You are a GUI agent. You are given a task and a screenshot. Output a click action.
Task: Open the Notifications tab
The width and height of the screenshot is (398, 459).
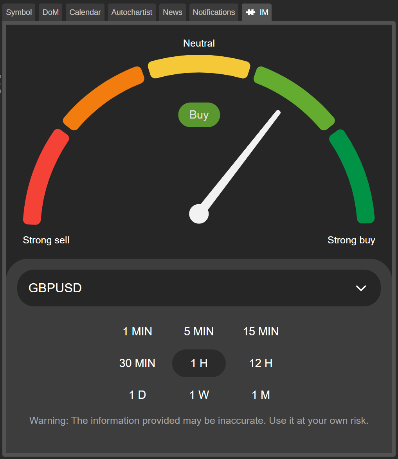click(x=214, y=13)
